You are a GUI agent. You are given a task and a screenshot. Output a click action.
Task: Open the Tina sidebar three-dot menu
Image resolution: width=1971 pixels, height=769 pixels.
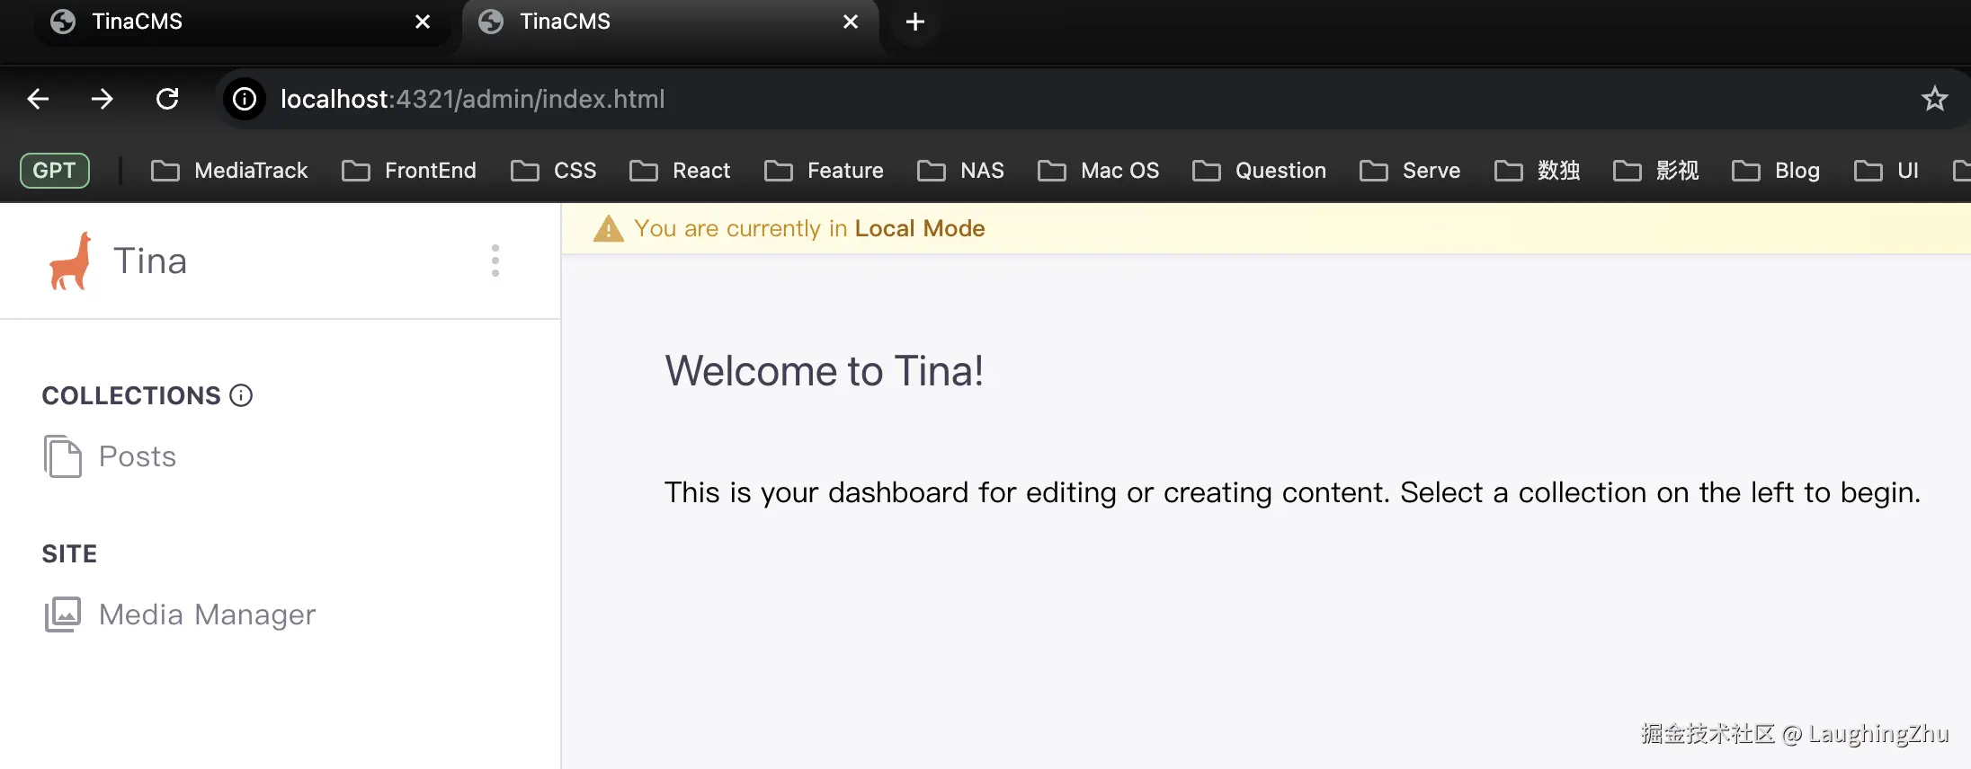pos(495,261)
